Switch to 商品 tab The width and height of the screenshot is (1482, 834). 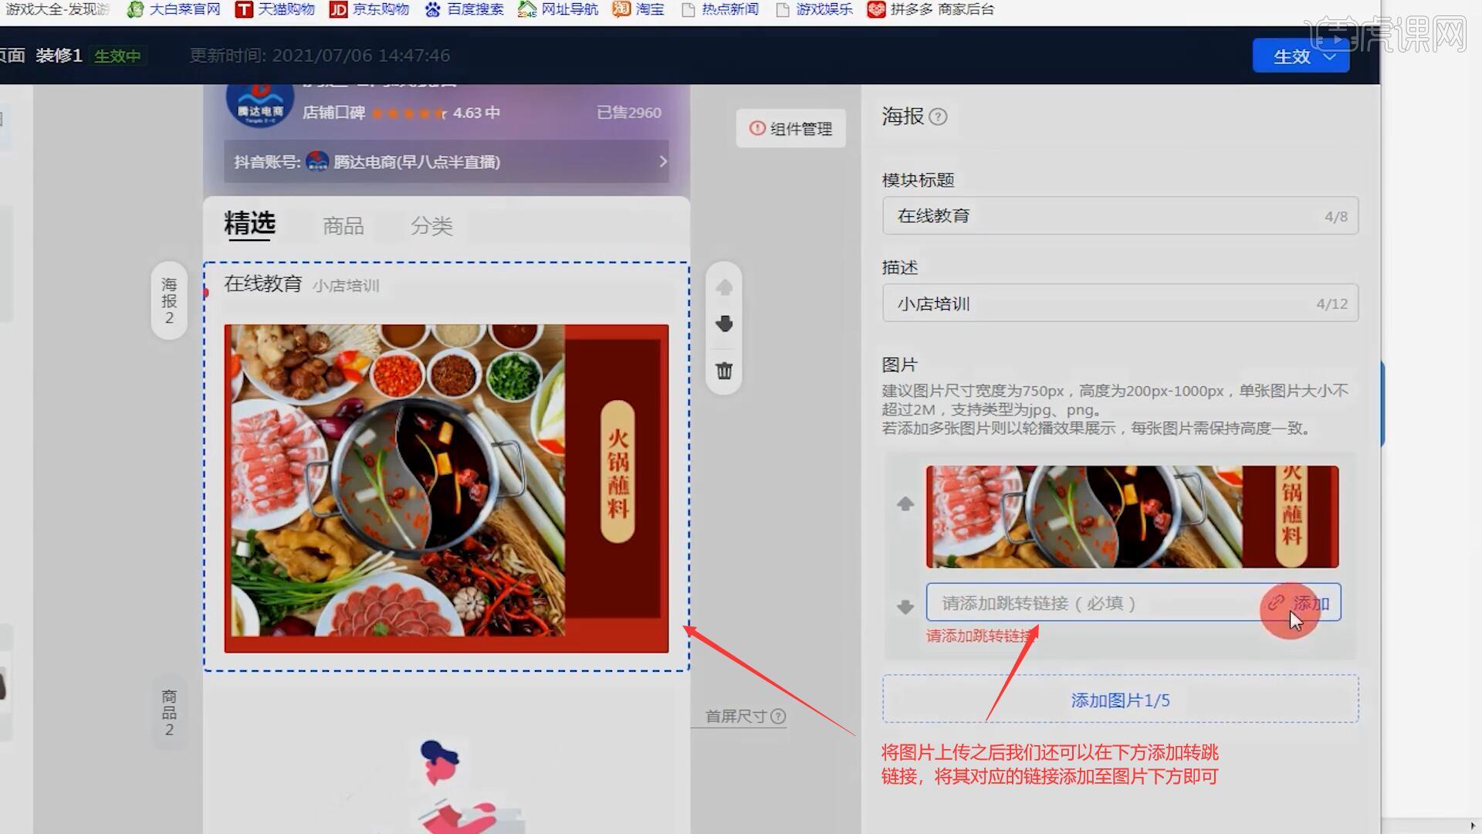343,225
